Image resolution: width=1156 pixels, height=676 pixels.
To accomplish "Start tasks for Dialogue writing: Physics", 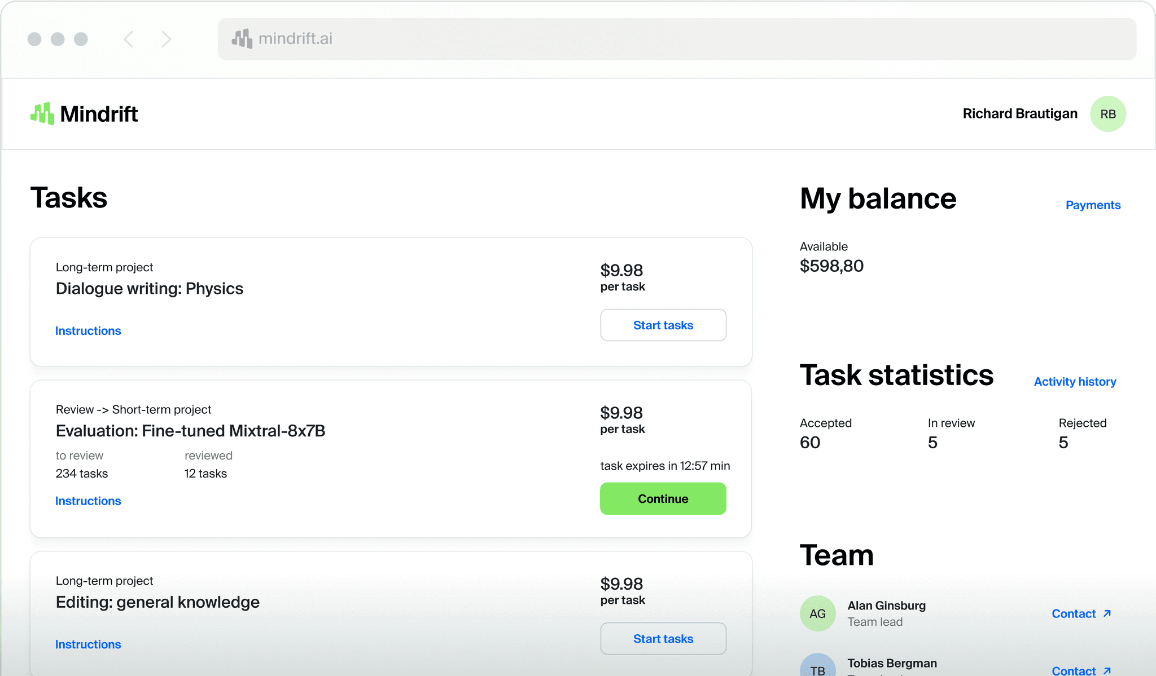I will tap(663, 325).
